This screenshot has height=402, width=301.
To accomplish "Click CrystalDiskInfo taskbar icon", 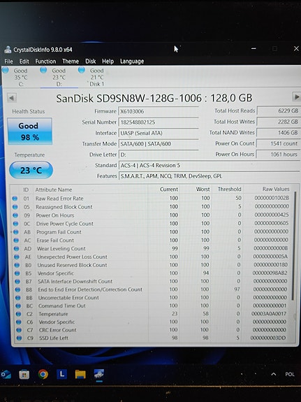I will [99, 374].
